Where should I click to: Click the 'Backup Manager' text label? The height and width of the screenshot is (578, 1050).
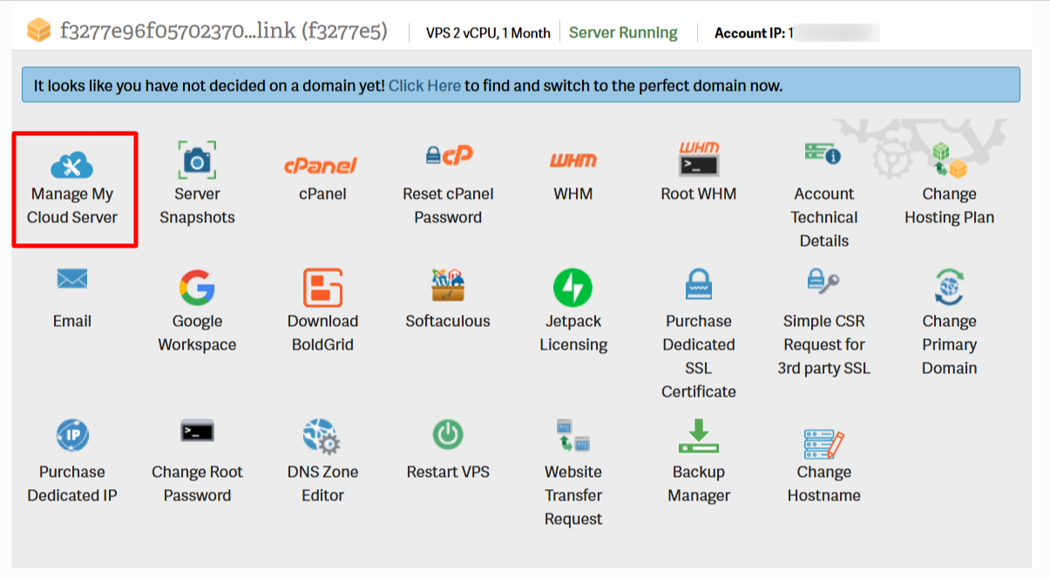coord(699,484)
